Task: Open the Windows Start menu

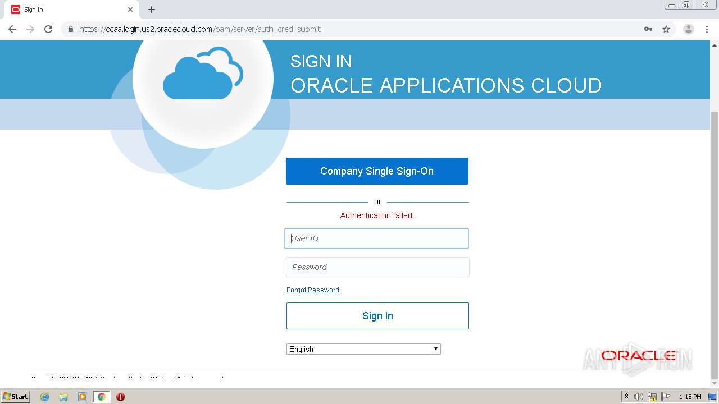Action: [16, 397]
